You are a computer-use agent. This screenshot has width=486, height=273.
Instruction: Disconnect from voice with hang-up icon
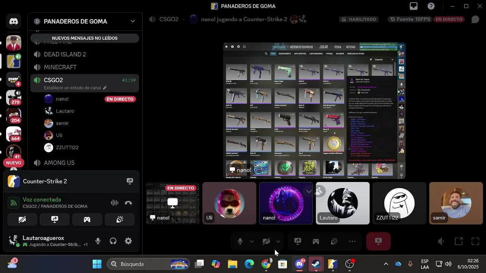pyautogui.click(x=128, y=203)
